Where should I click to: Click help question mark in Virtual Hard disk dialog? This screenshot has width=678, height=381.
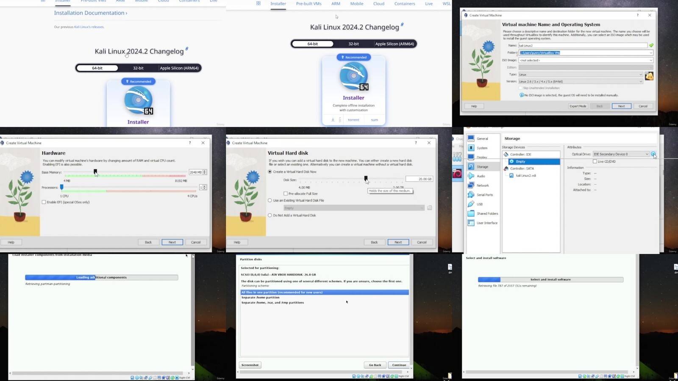tap(416, 143)
